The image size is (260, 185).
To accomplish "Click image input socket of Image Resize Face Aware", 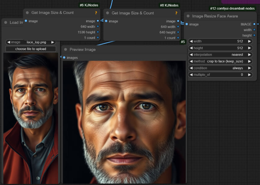I will (187, 24).
